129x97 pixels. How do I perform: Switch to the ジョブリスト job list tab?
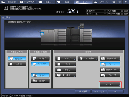pos(28,2)
